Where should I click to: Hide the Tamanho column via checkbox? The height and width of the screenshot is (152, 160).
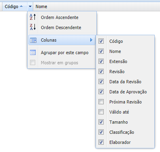(101, 122)
